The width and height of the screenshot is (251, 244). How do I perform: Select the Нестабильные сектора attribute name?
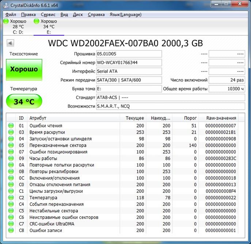point(54,211)
